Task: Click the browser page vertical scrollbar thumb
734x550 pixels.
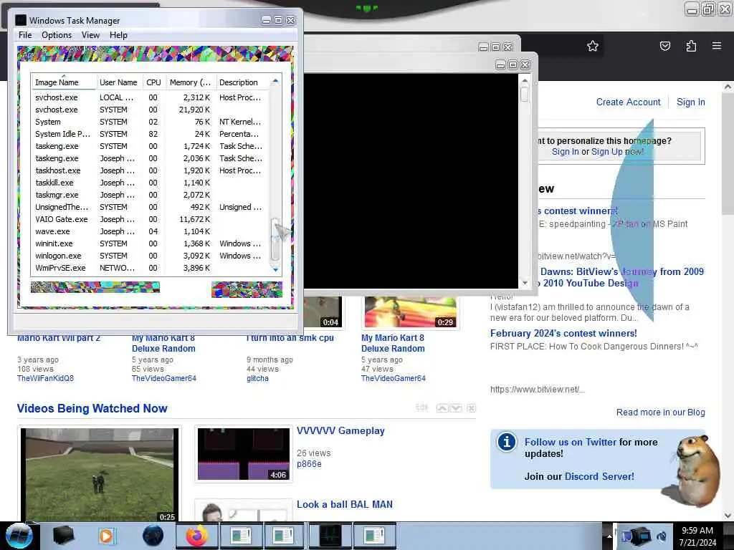Action: coord(727,153)
